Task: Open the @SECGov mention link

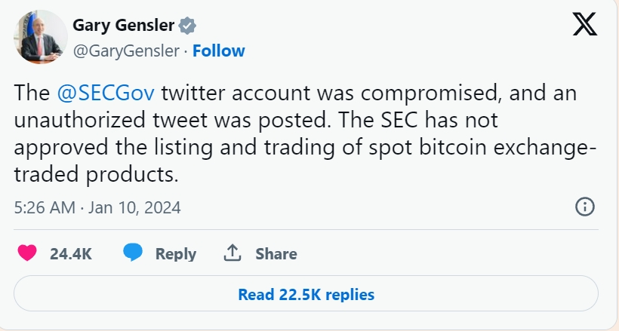Action: (x=106, y=94)
